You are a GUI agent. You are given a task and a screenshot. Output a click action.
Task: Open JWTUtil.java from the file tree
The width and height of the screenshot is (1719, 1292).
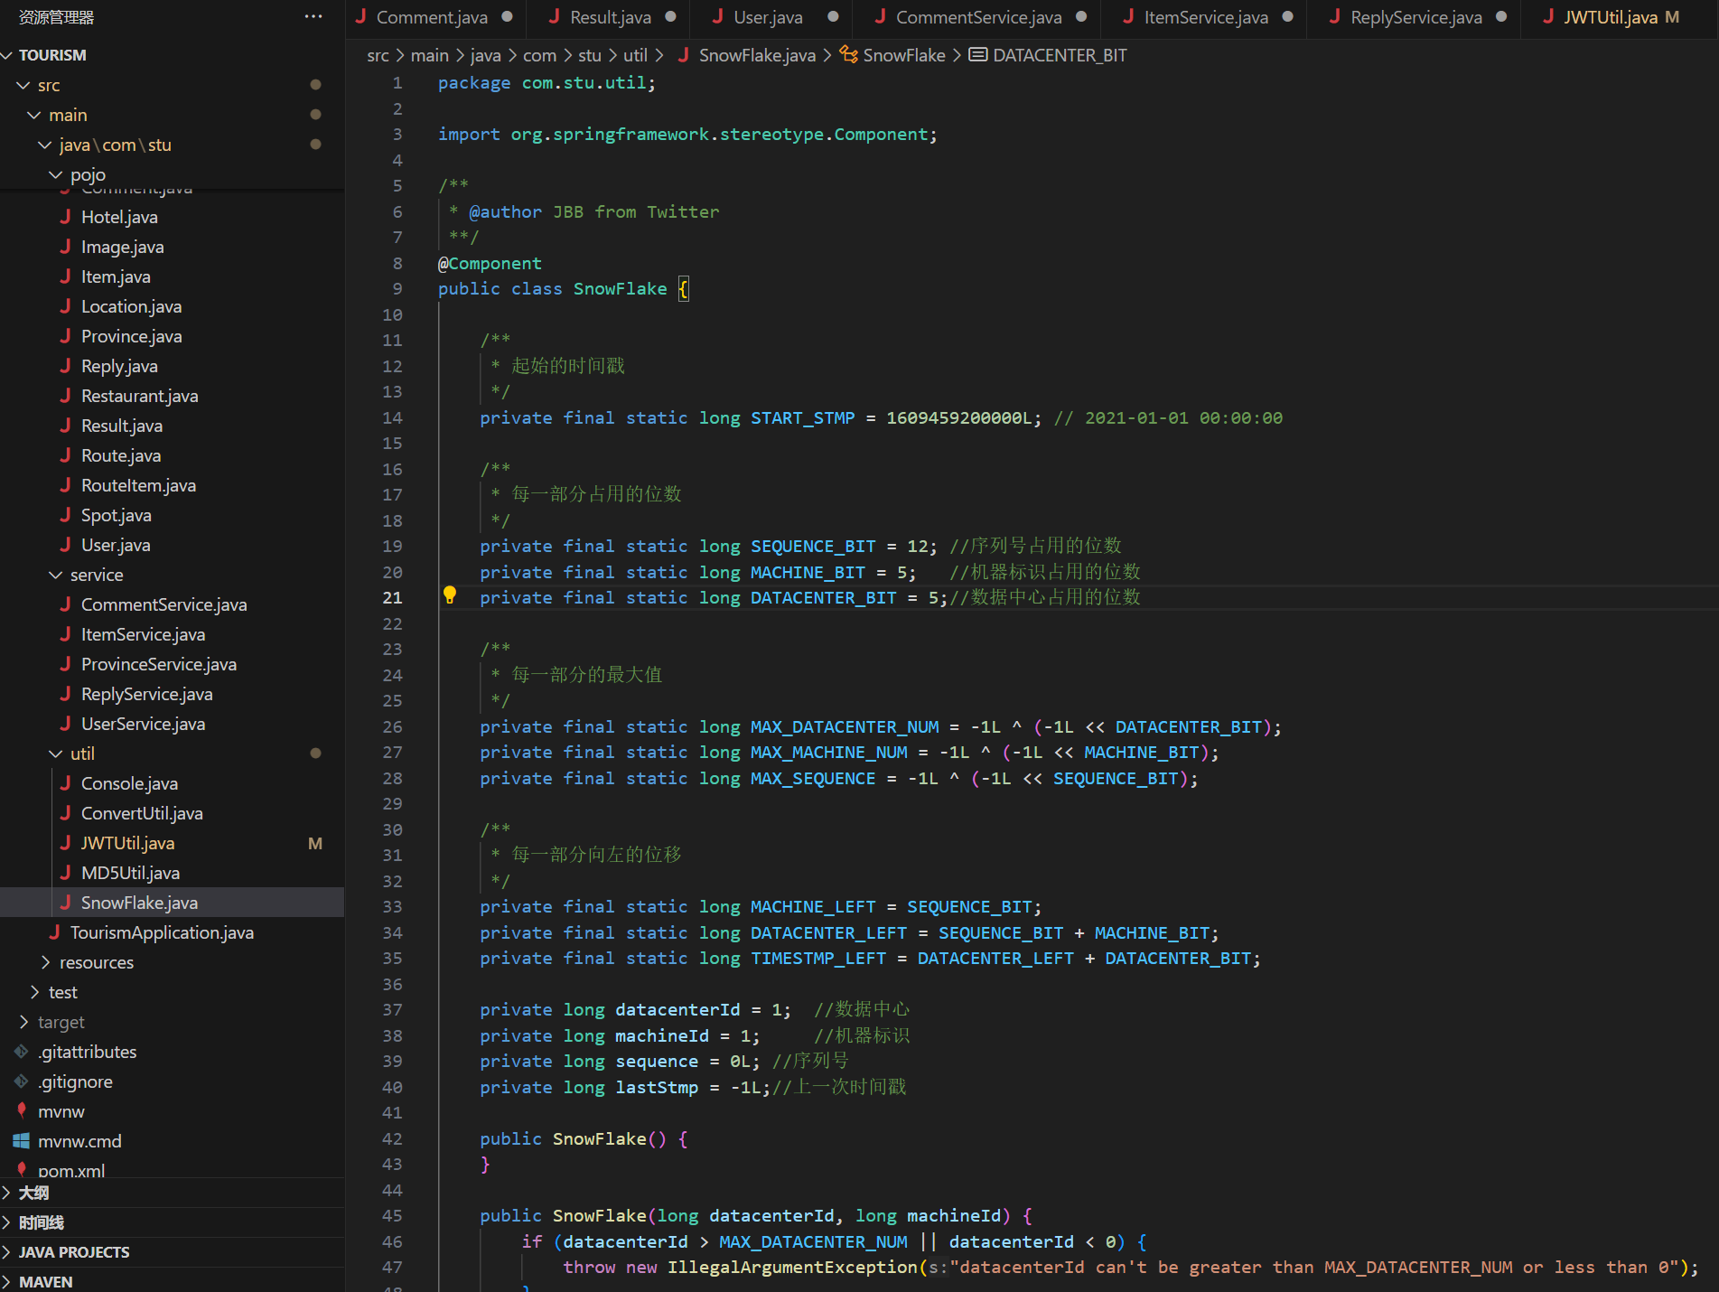(127, 843)
